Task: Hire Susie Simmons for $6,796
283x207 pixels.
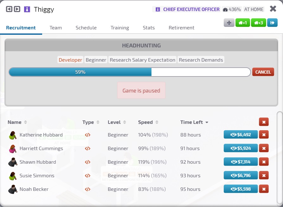Action: point(241,175)
